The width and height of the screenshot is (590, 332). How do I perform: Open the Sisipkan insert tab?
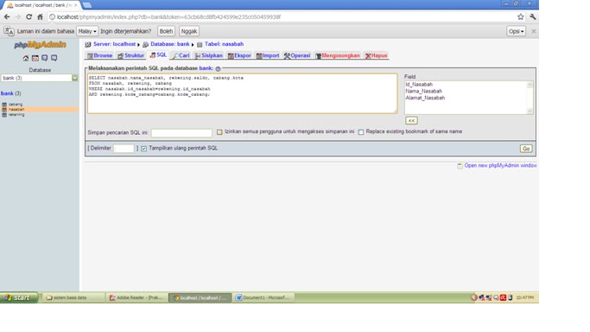coord(209,55)
